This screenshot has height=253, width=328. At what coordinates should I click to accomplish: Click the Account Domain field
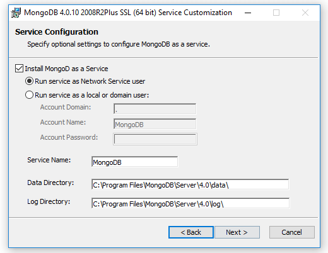click(x=155, y=109)
